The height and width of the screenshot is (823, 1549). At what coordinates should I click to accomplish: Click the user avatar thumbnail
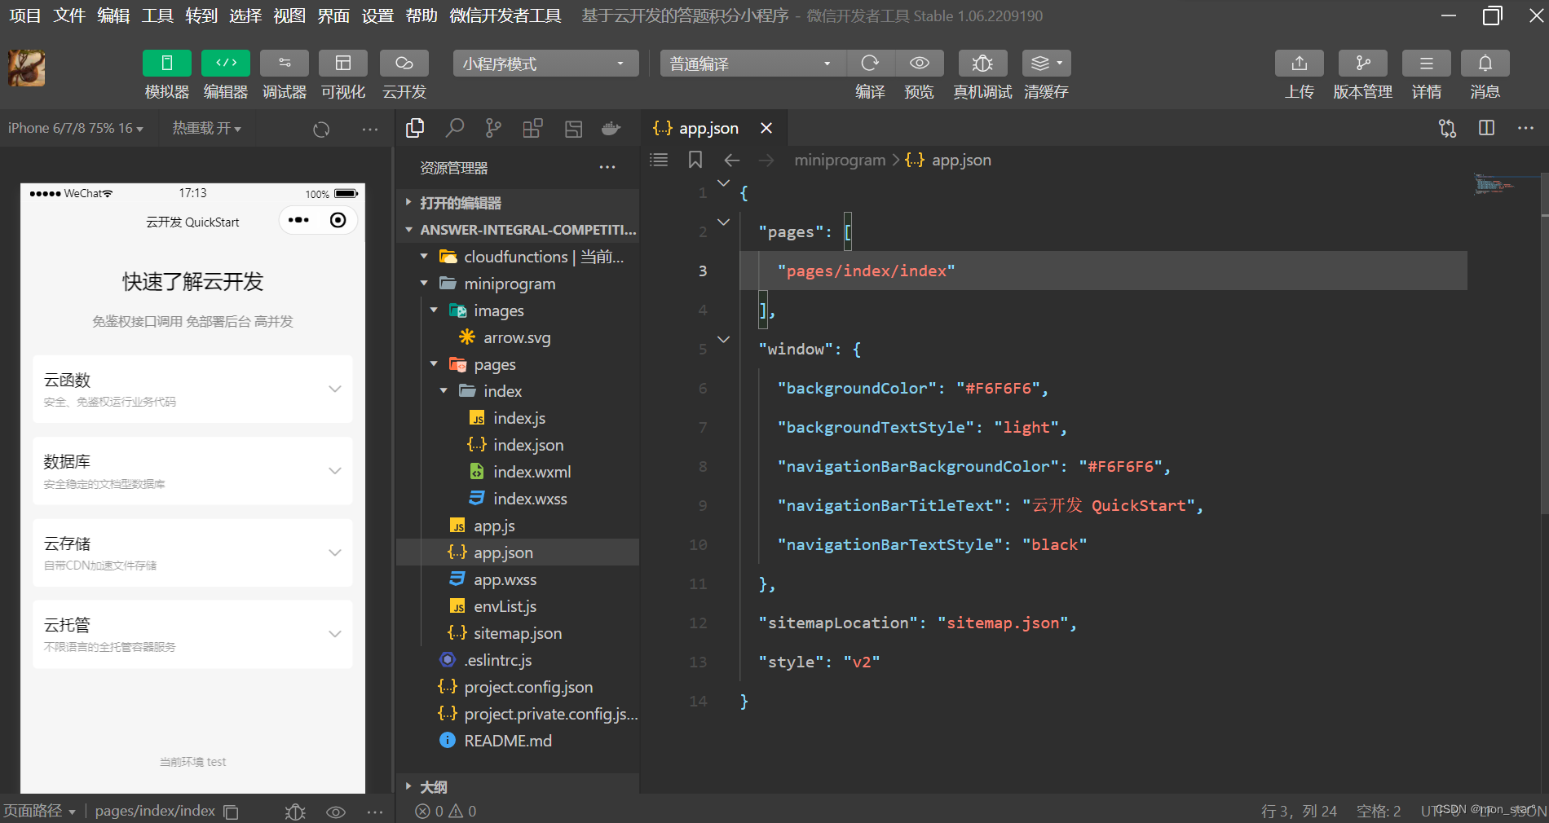click(26, 68)
